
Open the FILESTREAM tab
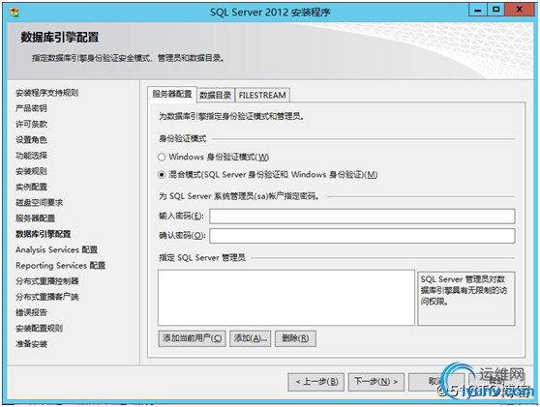262,96
